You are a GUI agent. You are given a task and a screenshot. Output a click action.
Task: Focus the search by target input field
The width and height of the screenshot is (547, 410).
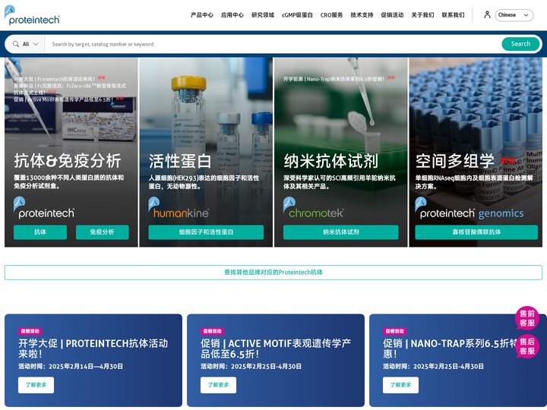click(272, 44)
